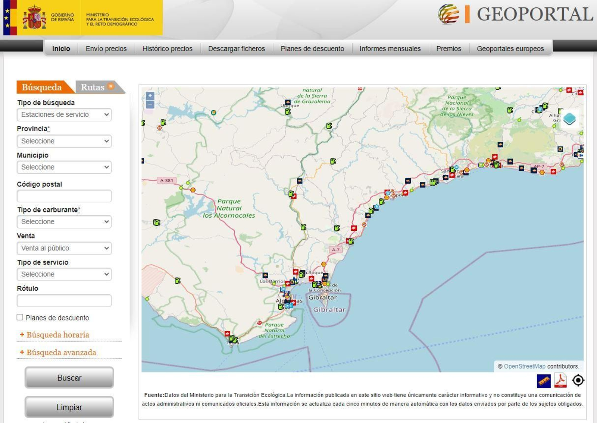Open the map layers switcher icon
This screenshot has height=423, width=597.
tap(569, 119)
